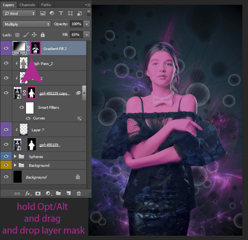Open the Multiply blend mode dropdown
This screenshot has height=240, width=248.
pos(26,24)
